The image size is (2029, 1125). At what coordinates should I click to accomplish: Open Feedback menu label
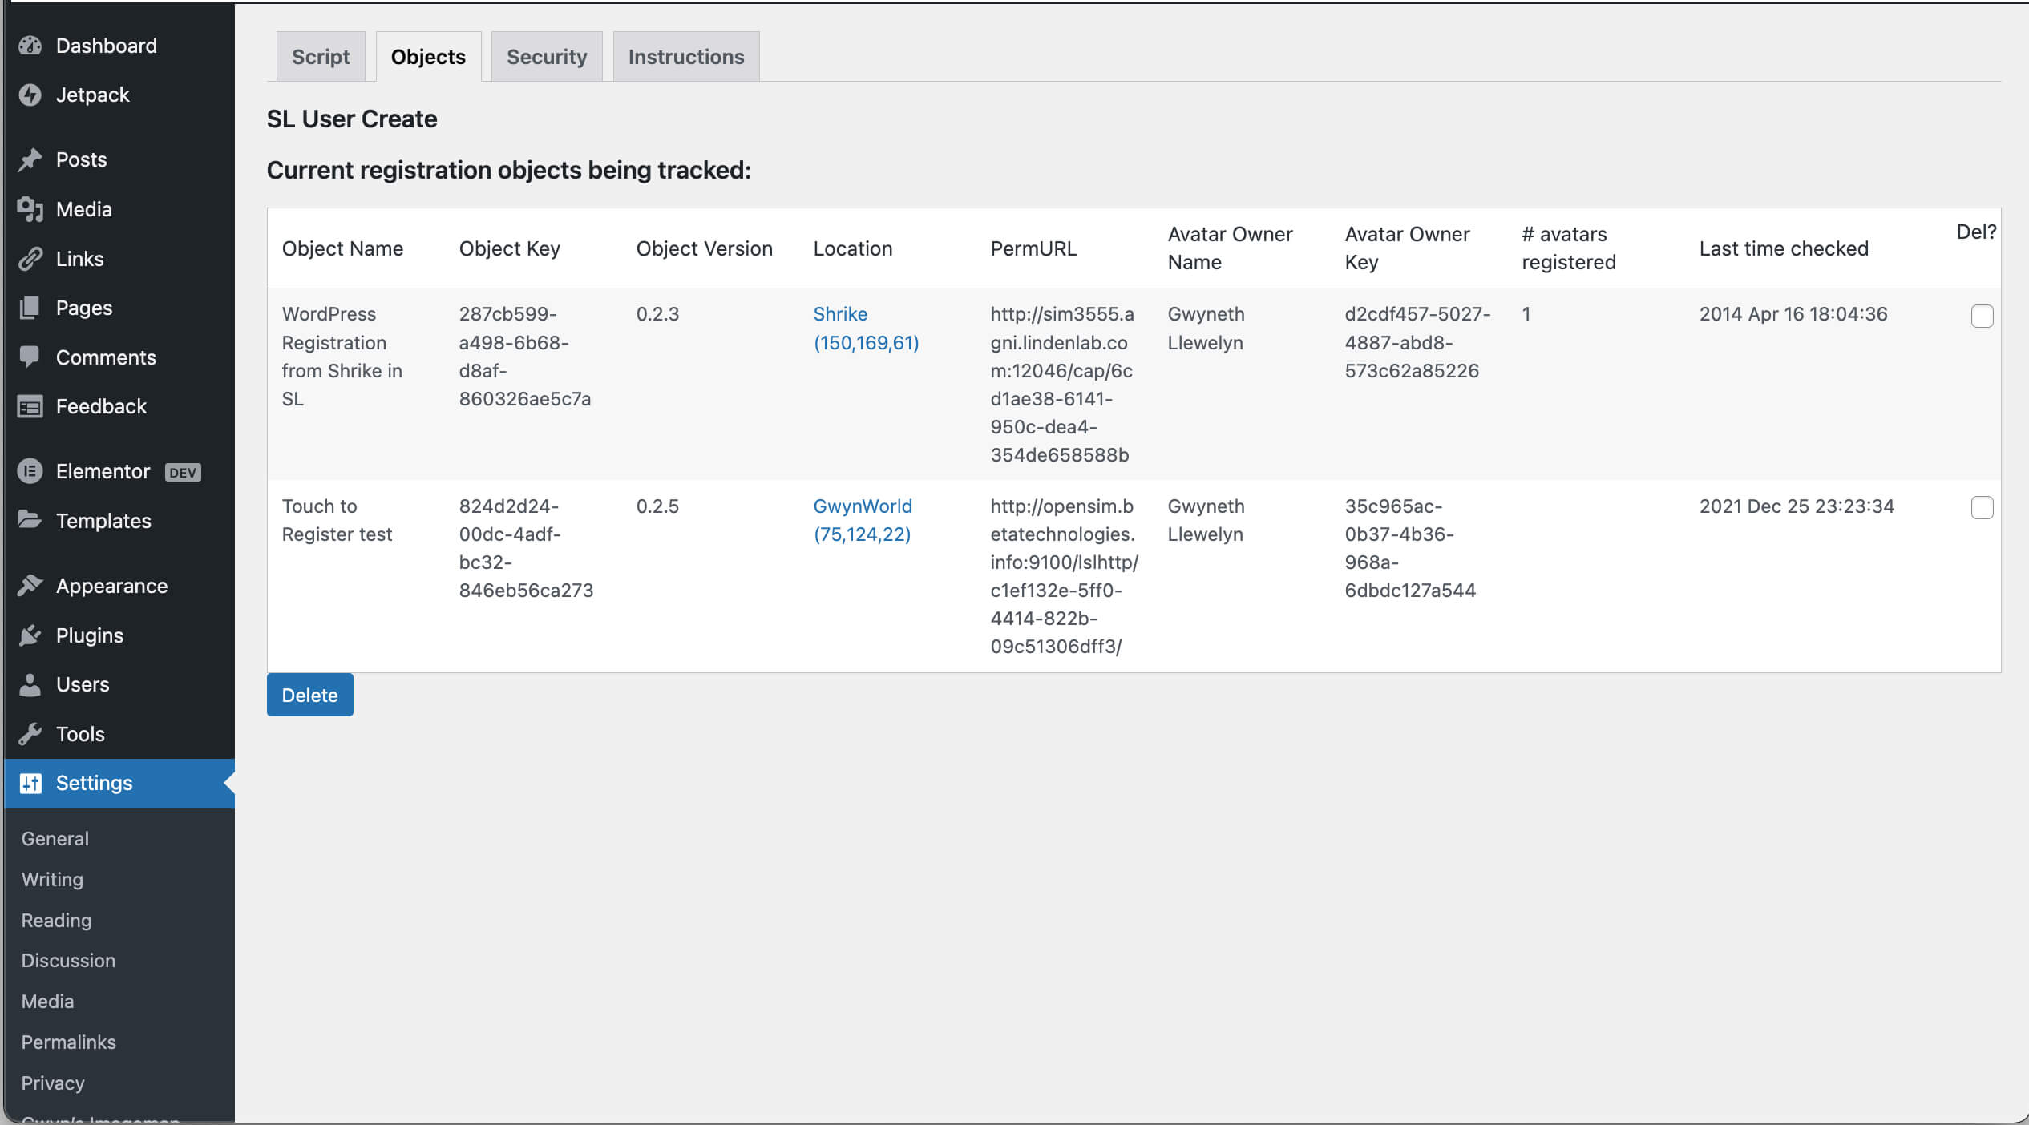(102, 406)
